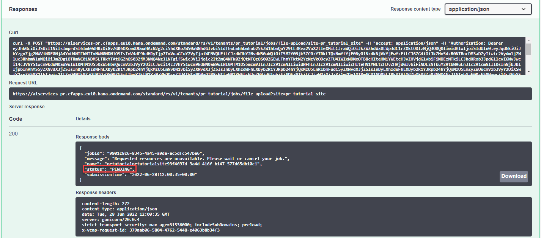The width and height of the screenshot is (541, 238).
Task: Click the strict-transport-security header line
Action: (172, 225)
